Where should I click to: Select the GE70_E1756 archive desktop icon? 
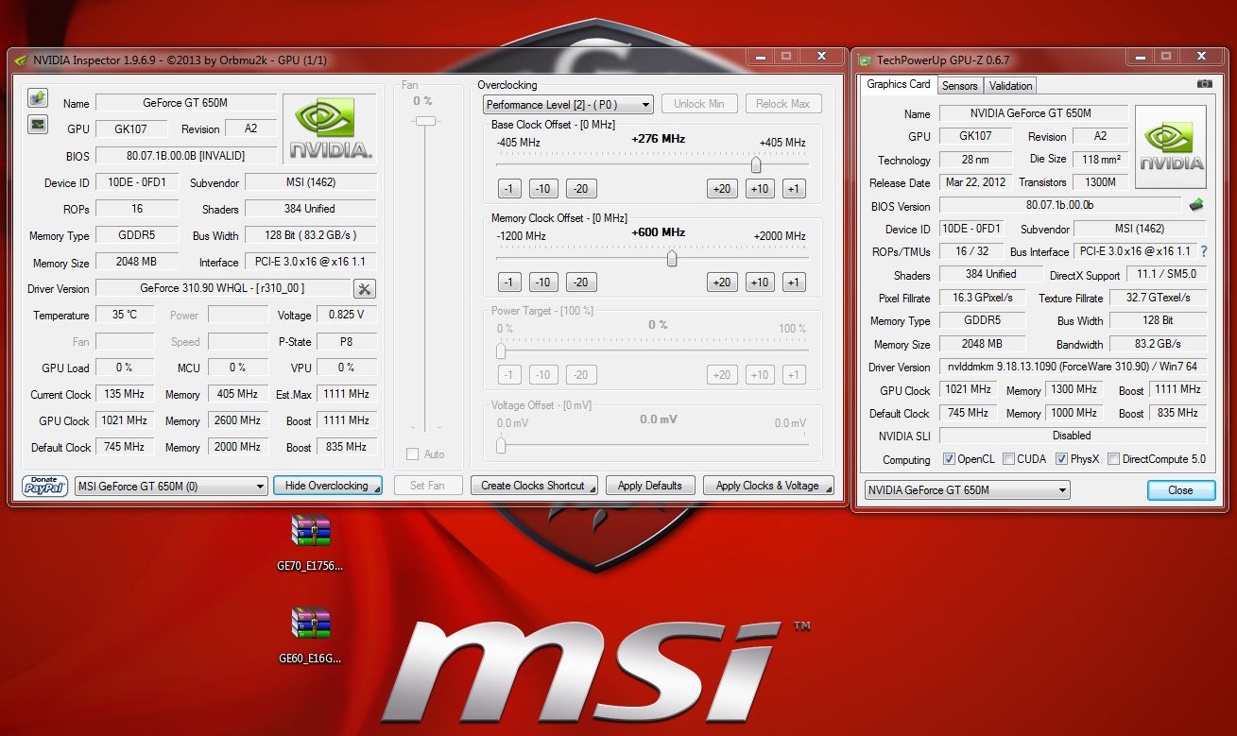pos(311,542)
